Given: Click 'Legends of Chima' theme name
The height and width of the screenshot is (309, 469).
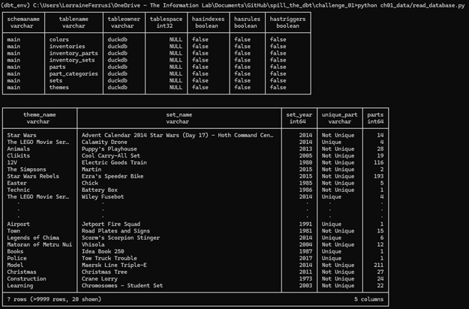Looking at the screenshot, I should coord(33,238).
